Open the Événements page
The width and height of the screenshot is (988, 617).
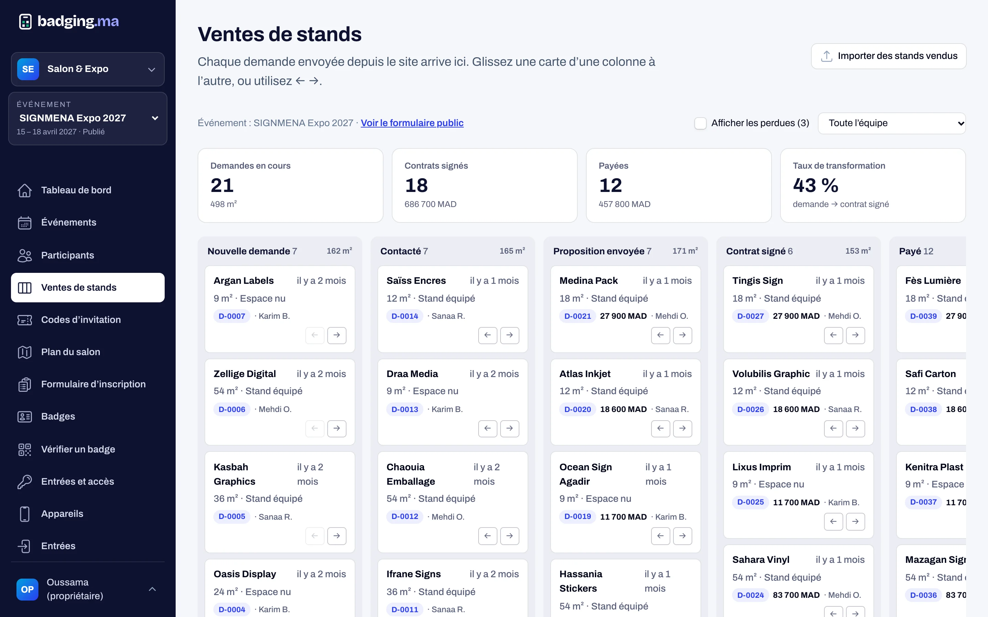coord(88,222)
